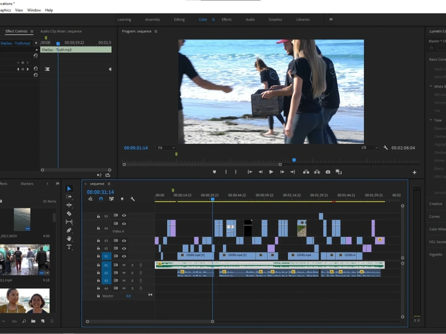Open the Fit zoom level dropdown

(166, 148)
